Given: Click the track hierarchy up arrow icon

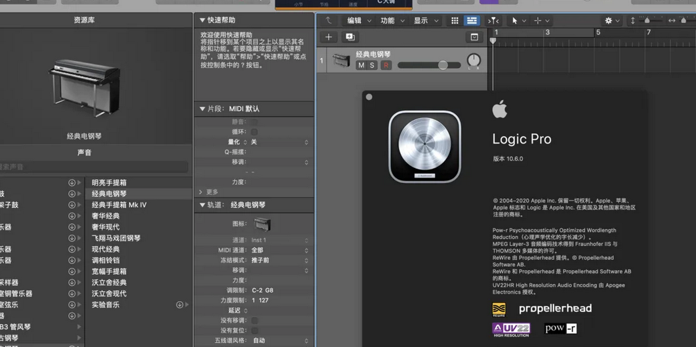Looking at the screenshot, I should click(x=329, y=20).
